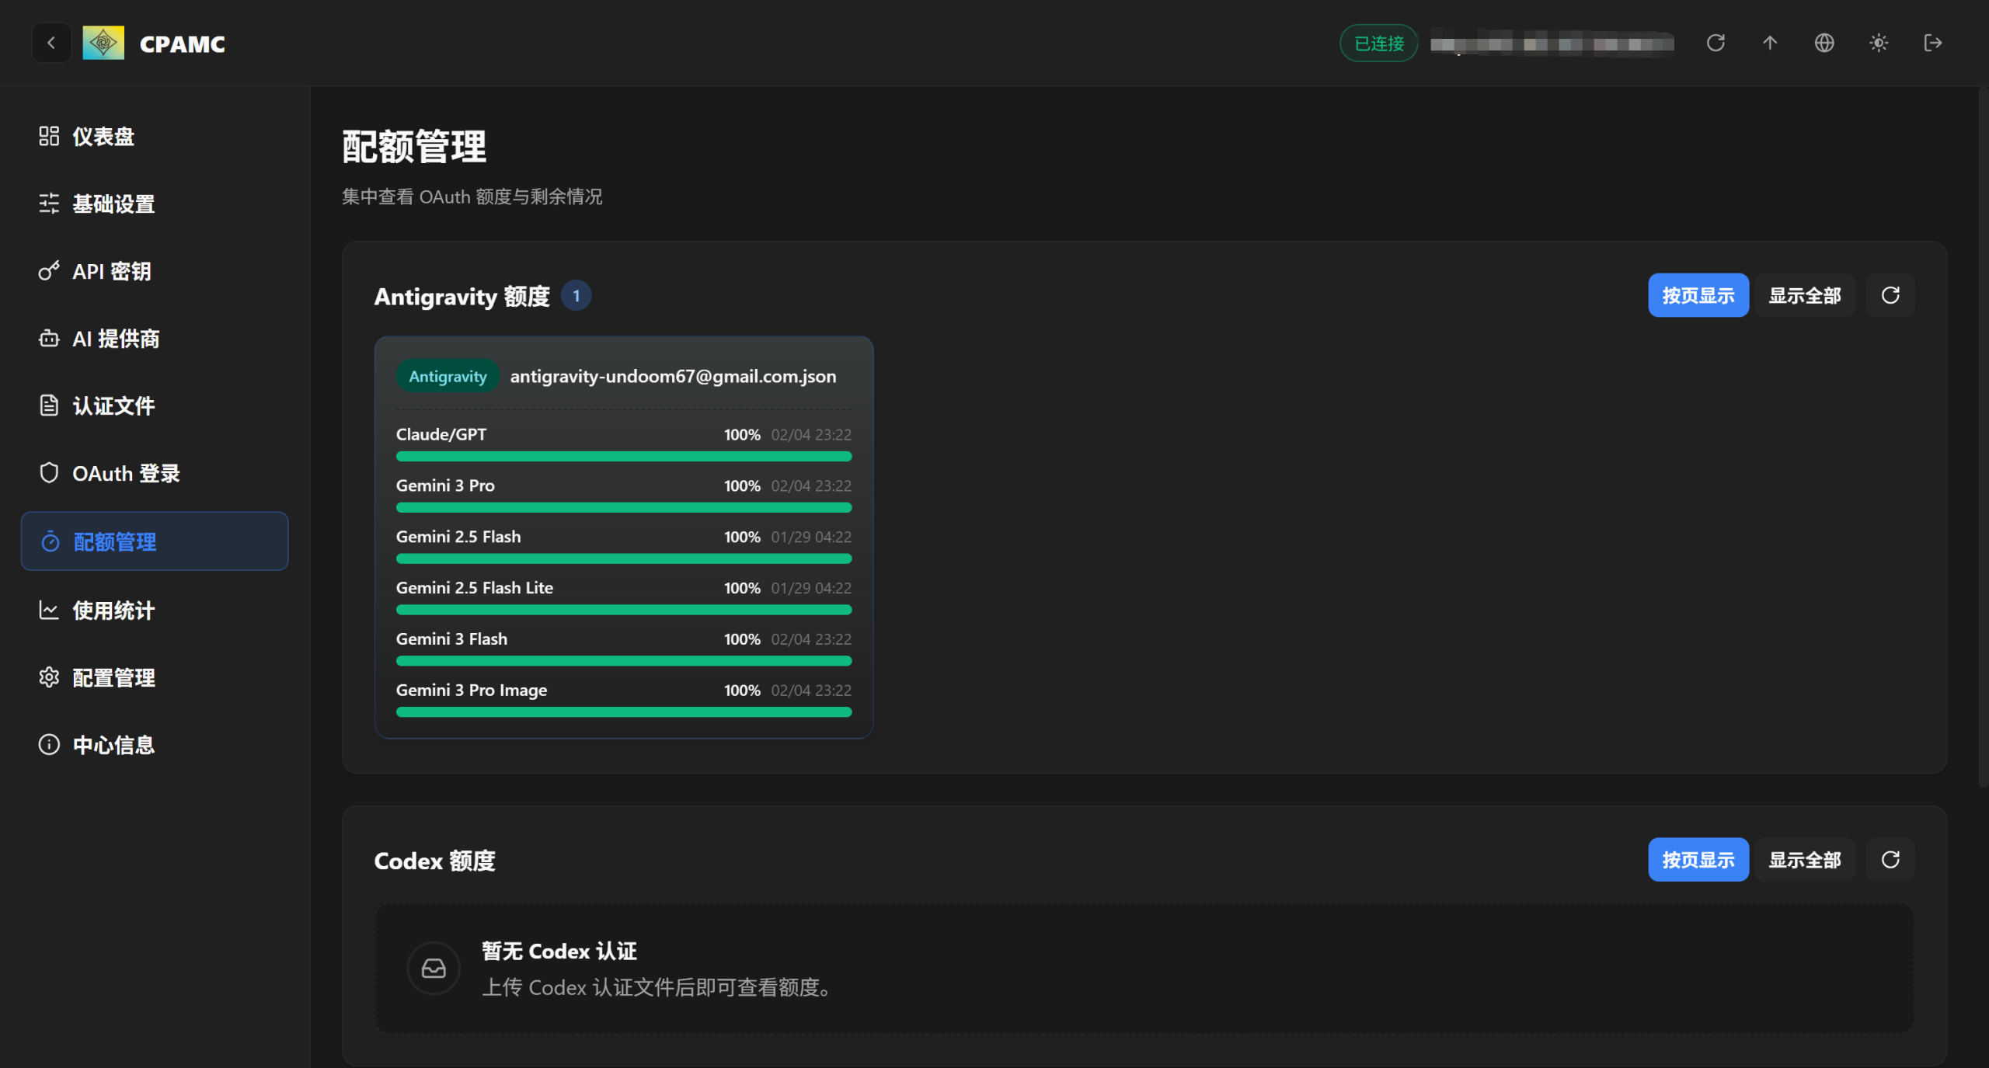This screenshot has height=1068, width=1989.
Task: Open 仪表盘 dashboard menu item
Action: click(103, 137)
